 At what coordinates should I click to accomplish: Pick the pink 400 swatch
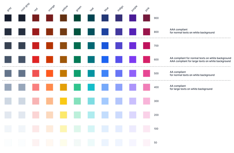coord(147,87)
